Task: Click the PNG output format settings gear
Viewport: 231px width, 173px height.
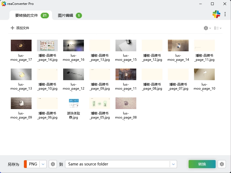Action: [53, 164]
